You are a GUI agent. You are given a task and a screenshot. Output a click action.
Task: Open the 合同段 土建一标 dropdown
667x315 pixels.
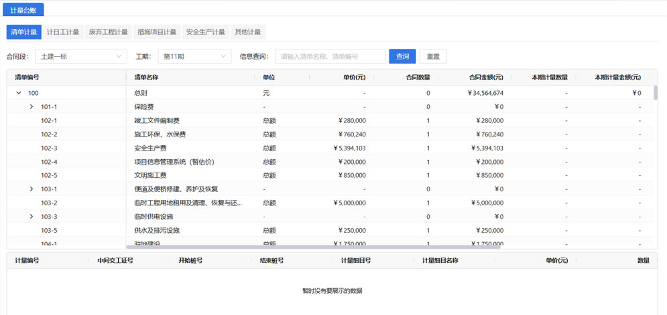coord(81,57)
